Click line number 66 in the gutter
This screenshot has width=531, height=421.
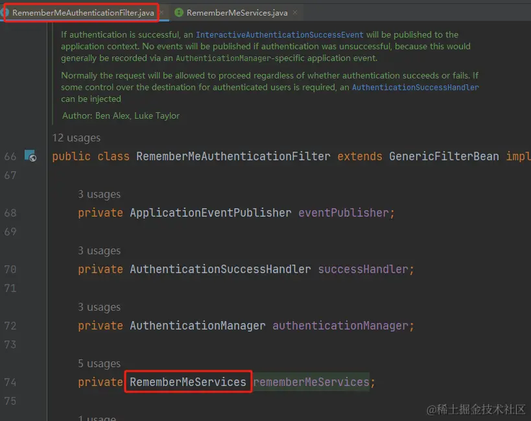10,156
